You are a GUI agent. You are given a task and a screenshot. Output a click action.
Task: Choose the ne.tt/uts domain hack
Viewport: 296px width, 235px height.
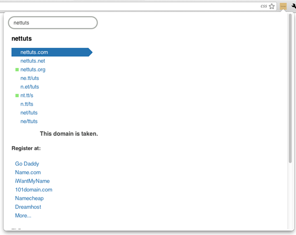(x=30, y=78)
